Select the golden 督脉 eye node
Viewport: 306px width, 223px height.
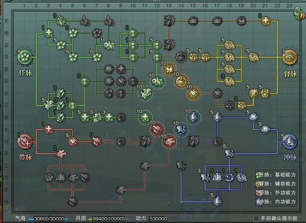[x=290, y=57]
